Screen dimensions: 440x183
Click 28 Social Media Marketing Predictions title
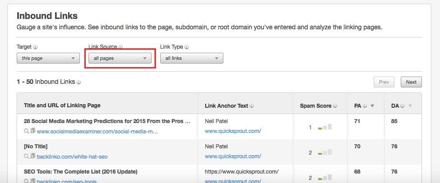click(107, 121)
